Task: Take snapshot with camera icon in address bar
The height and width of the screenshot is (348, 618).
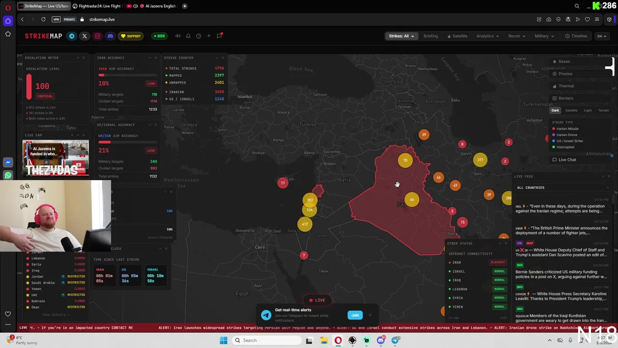Action: point(548,19)
